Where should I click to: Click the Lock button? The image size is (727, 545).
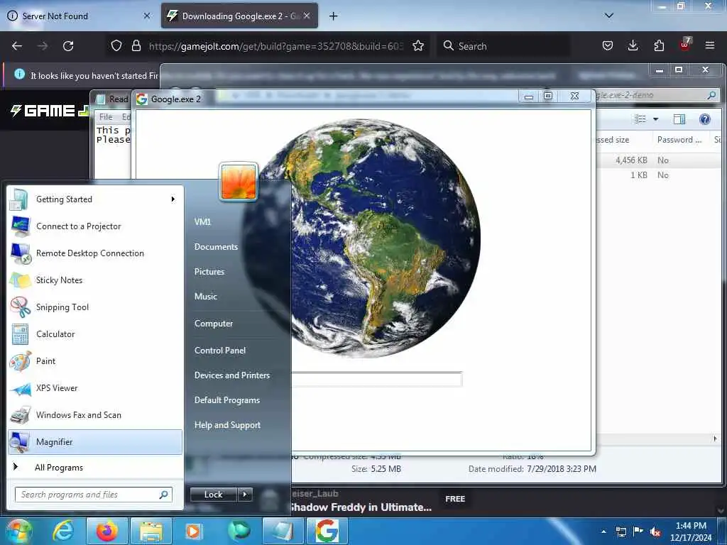214,495
